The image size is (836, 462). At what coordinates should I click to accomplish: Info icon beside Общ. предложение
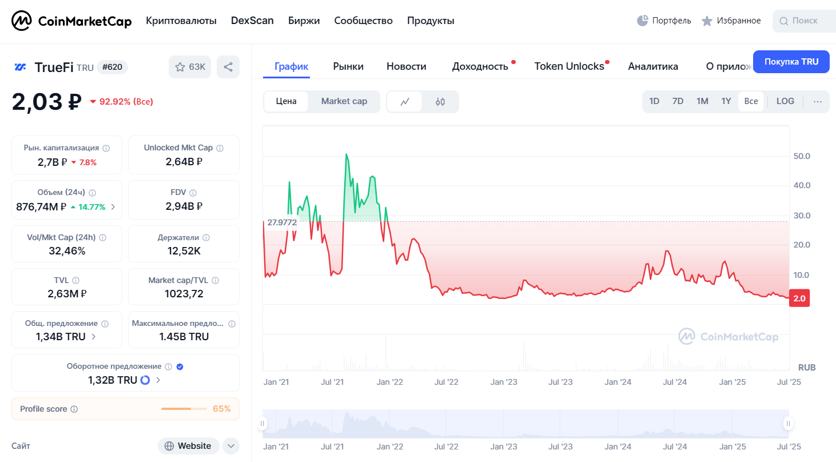pyautogui.click(x=105, y=324)
